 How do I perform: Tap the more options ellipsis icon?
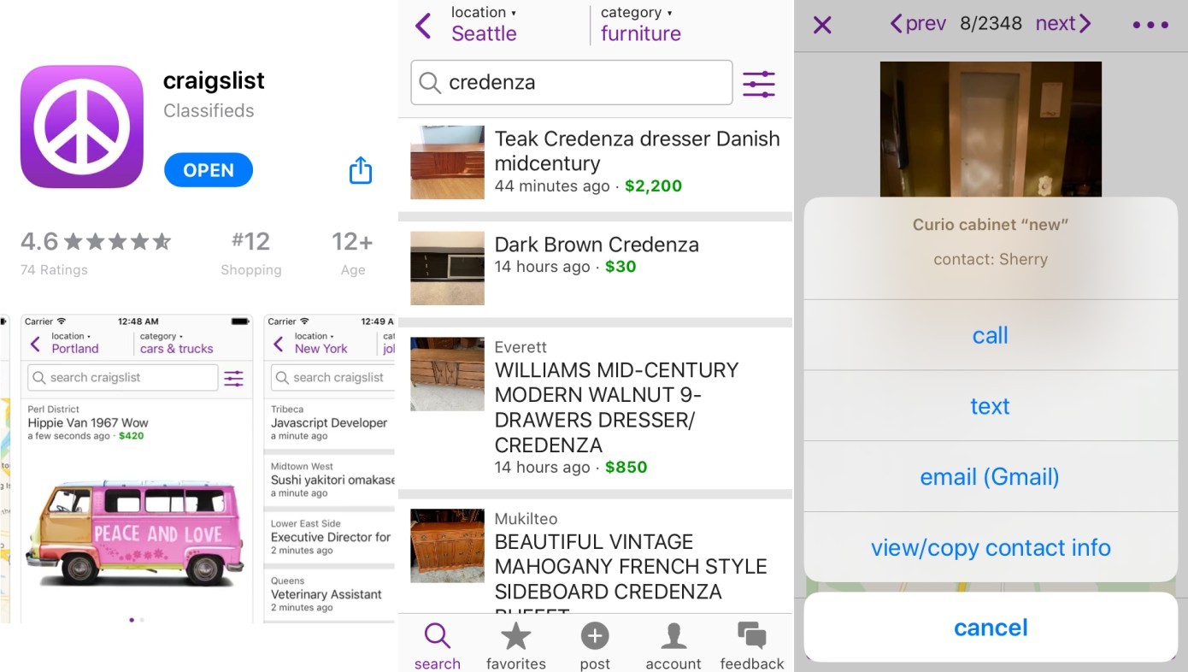1150,24
